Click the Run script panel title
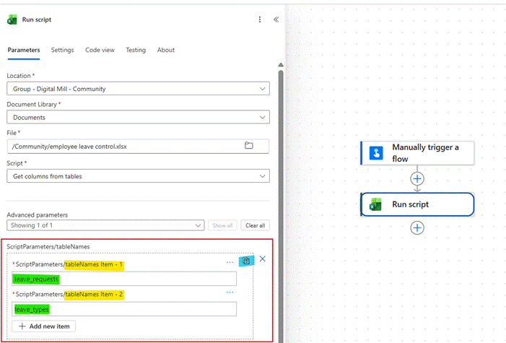Viewport: 506px width, 343px height. pos(37,19)
